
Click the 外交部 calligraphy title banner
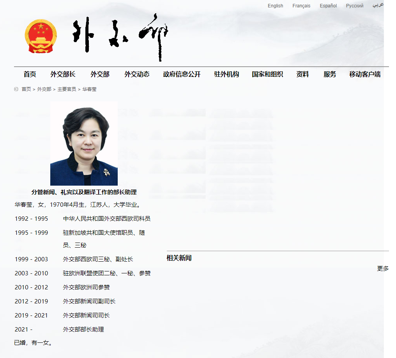(x=120, y=37)
